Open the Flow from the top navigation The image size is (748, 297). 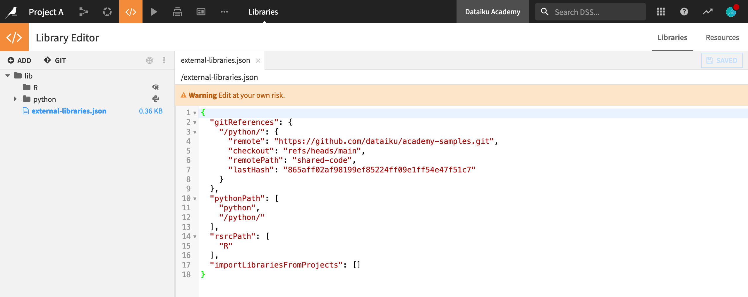[84, 12]
